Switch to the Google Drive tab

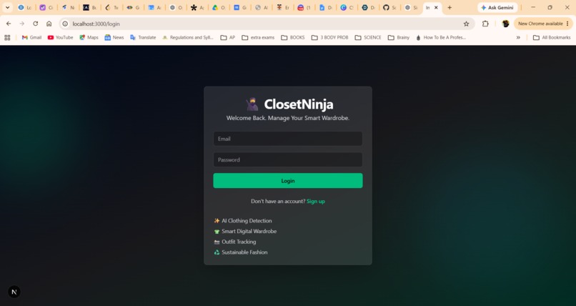pyautogui.click(x=218, y=7)
